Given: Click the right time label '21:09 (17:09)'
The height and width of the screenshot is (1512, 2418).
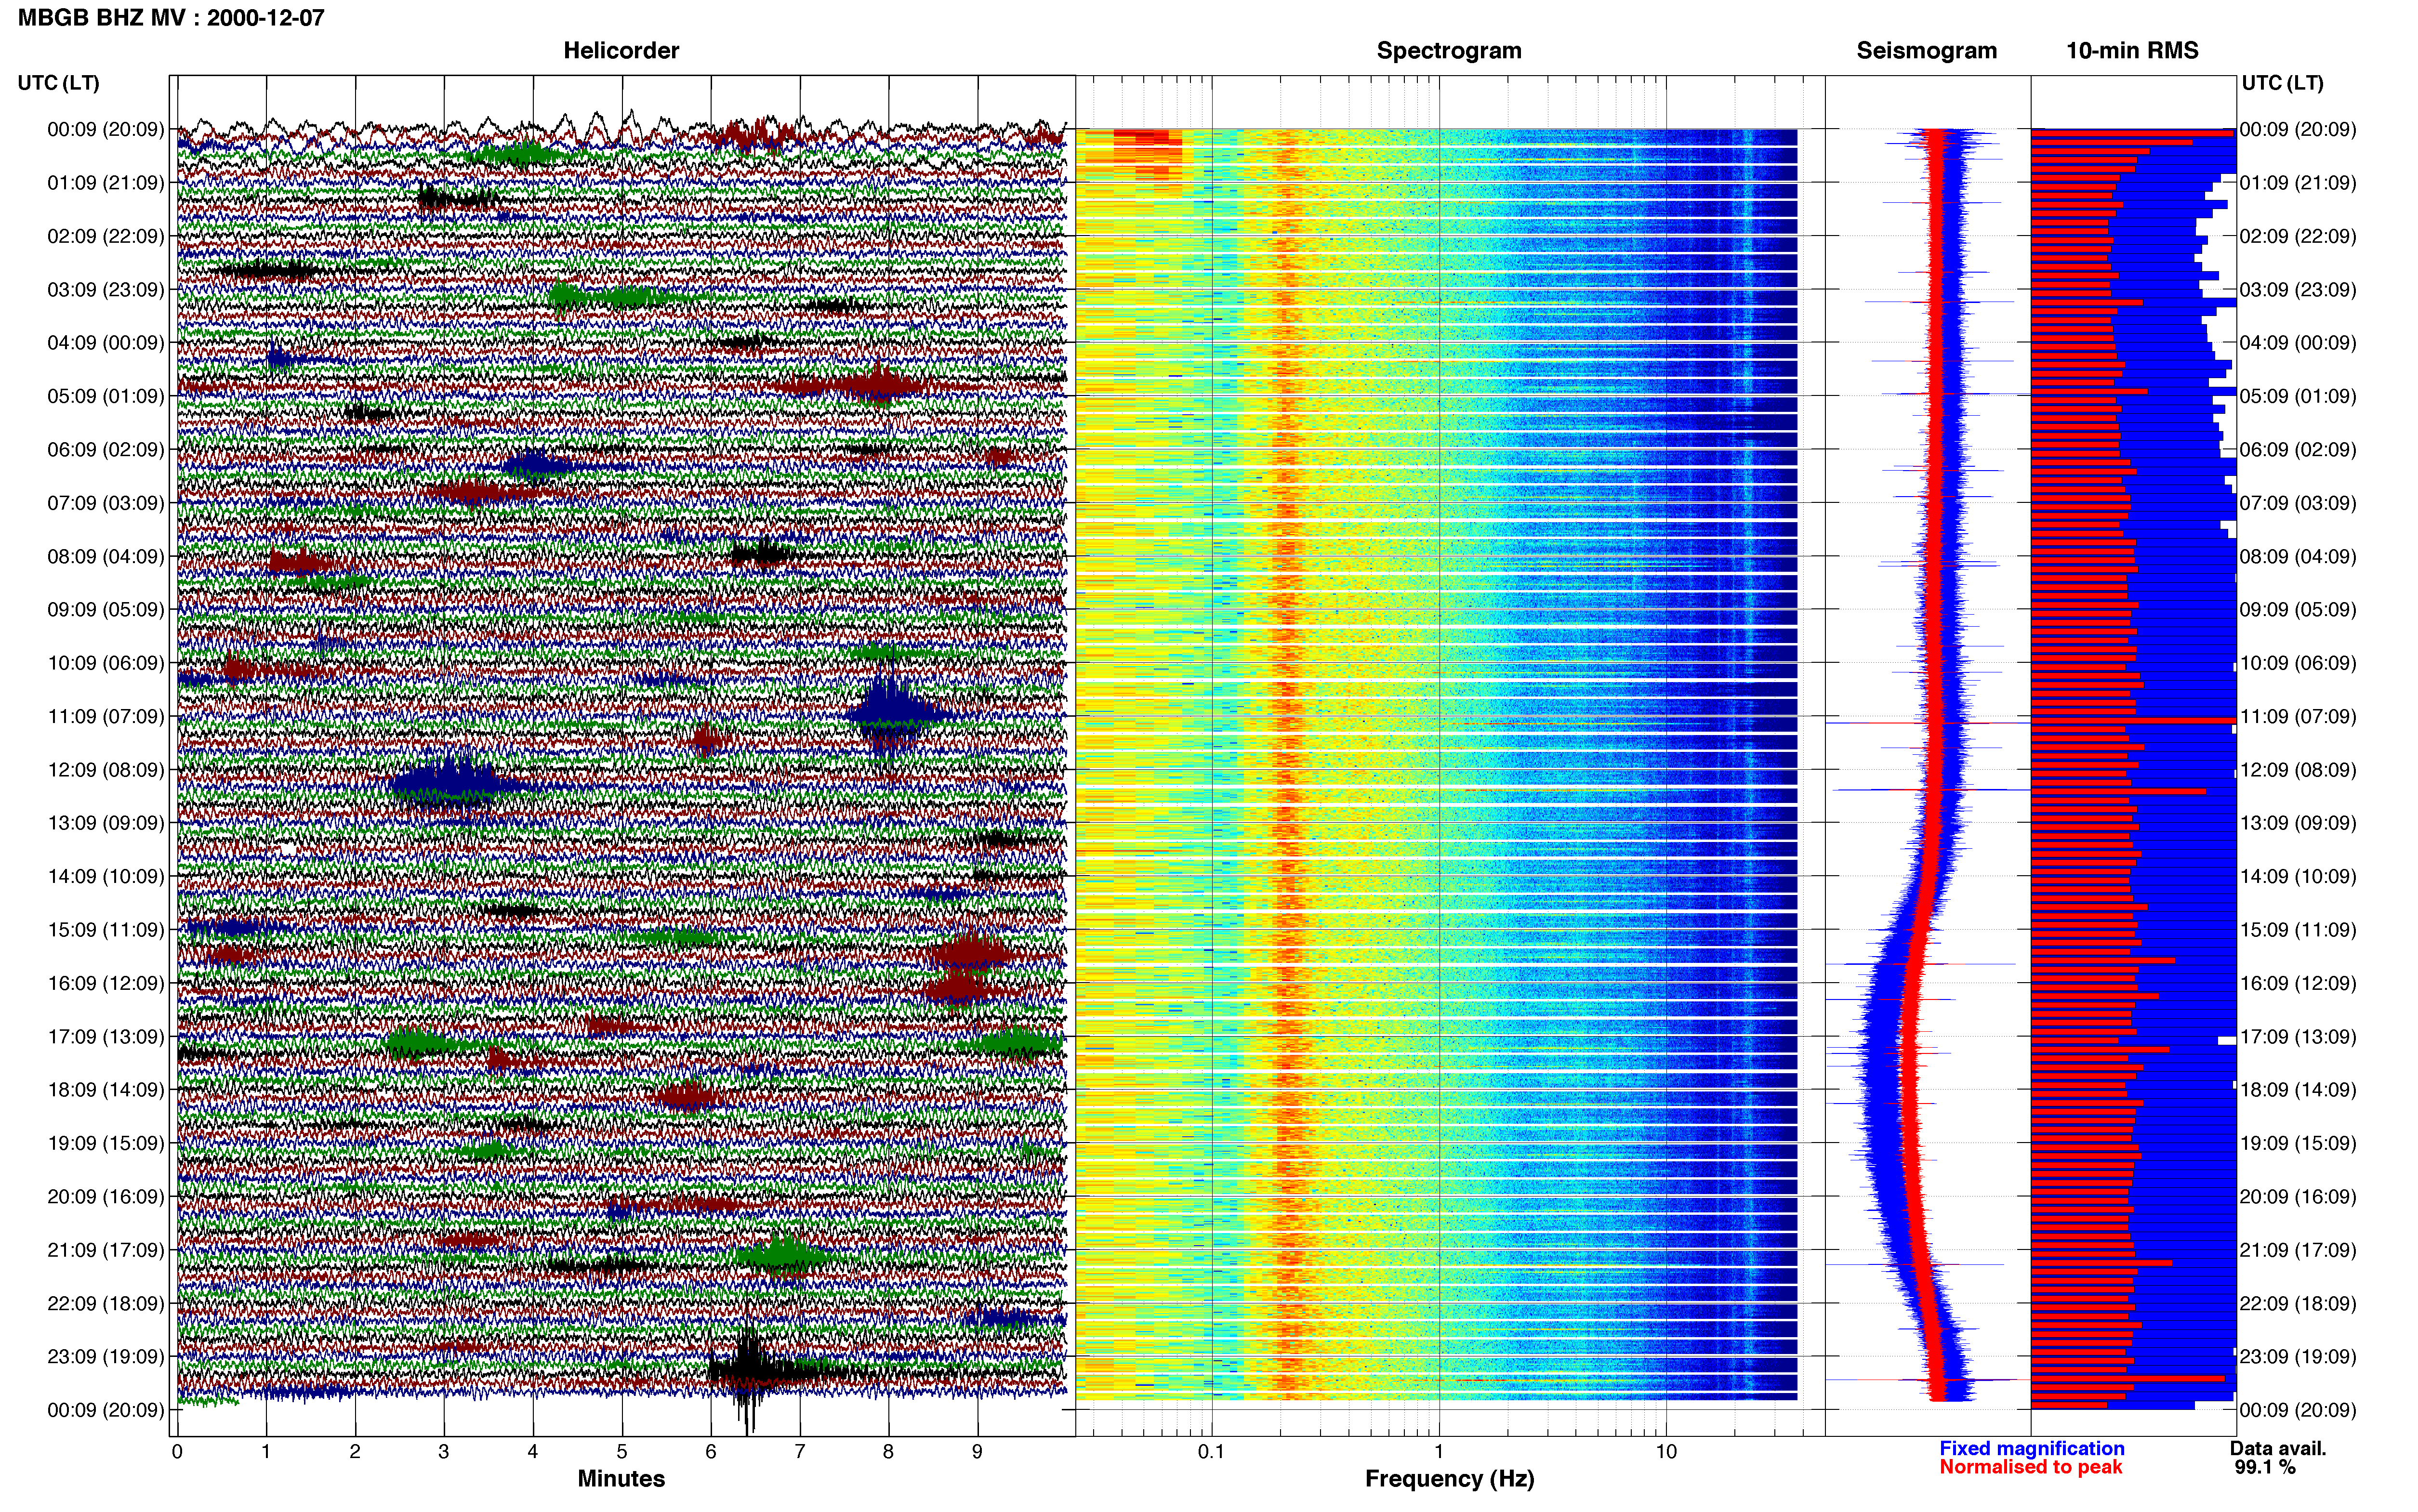Looking at the screenshot, I should click(2297, 1250).
